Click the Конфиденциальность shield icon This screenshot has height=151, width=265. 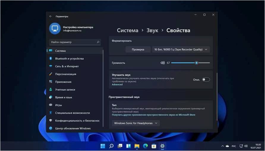coord(51,121)
